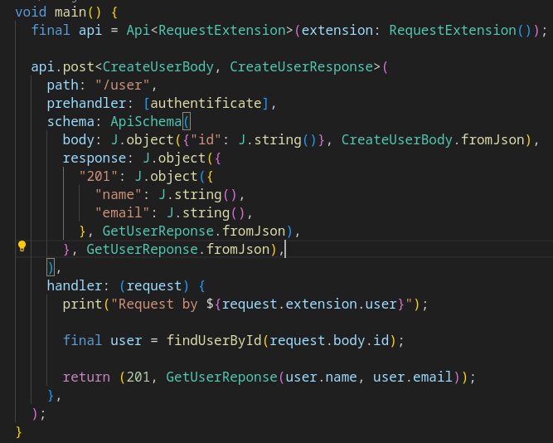Click "findUserById" function call

pyautogui.click(x=214, y=341)
